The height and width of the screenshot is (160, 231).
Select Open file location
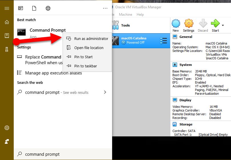[x=89, y=48]
